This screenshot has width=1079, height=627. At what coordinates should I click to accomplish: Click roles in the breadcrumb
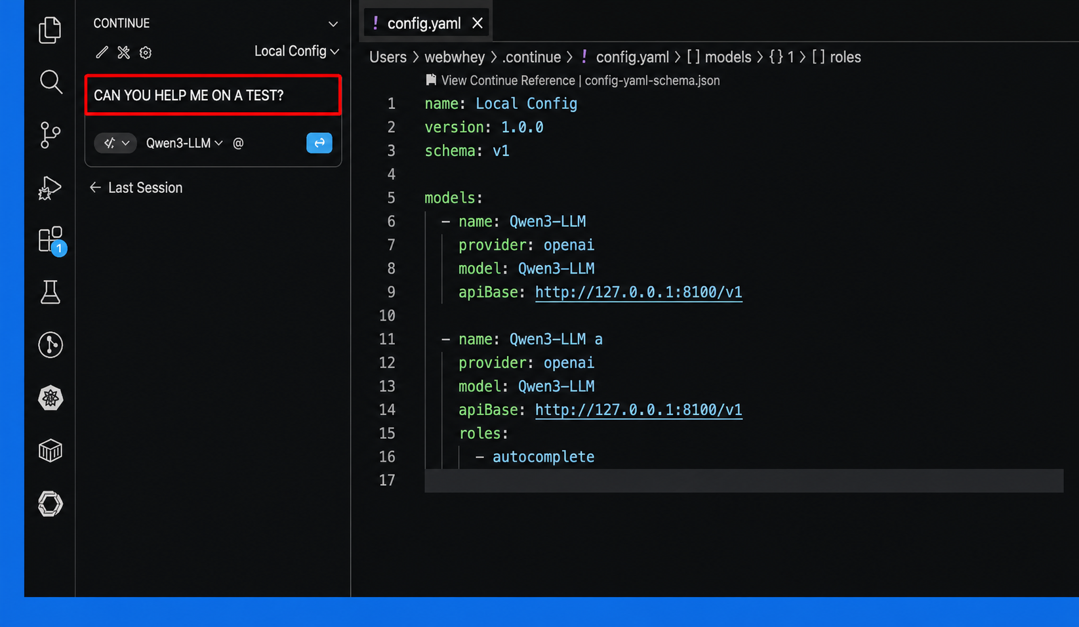836,57
